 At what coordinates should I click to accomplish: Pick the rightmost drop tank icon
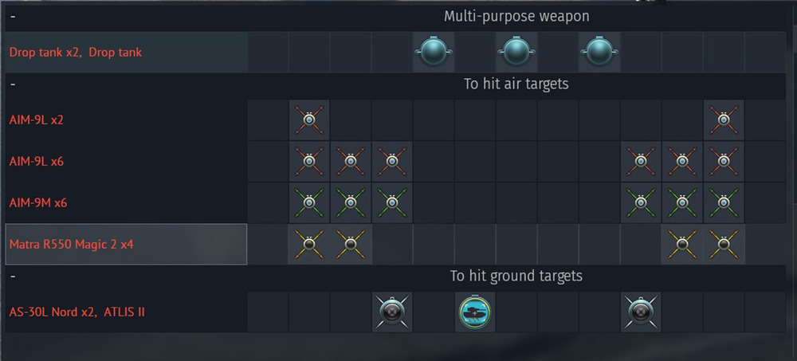coord(599,52)
